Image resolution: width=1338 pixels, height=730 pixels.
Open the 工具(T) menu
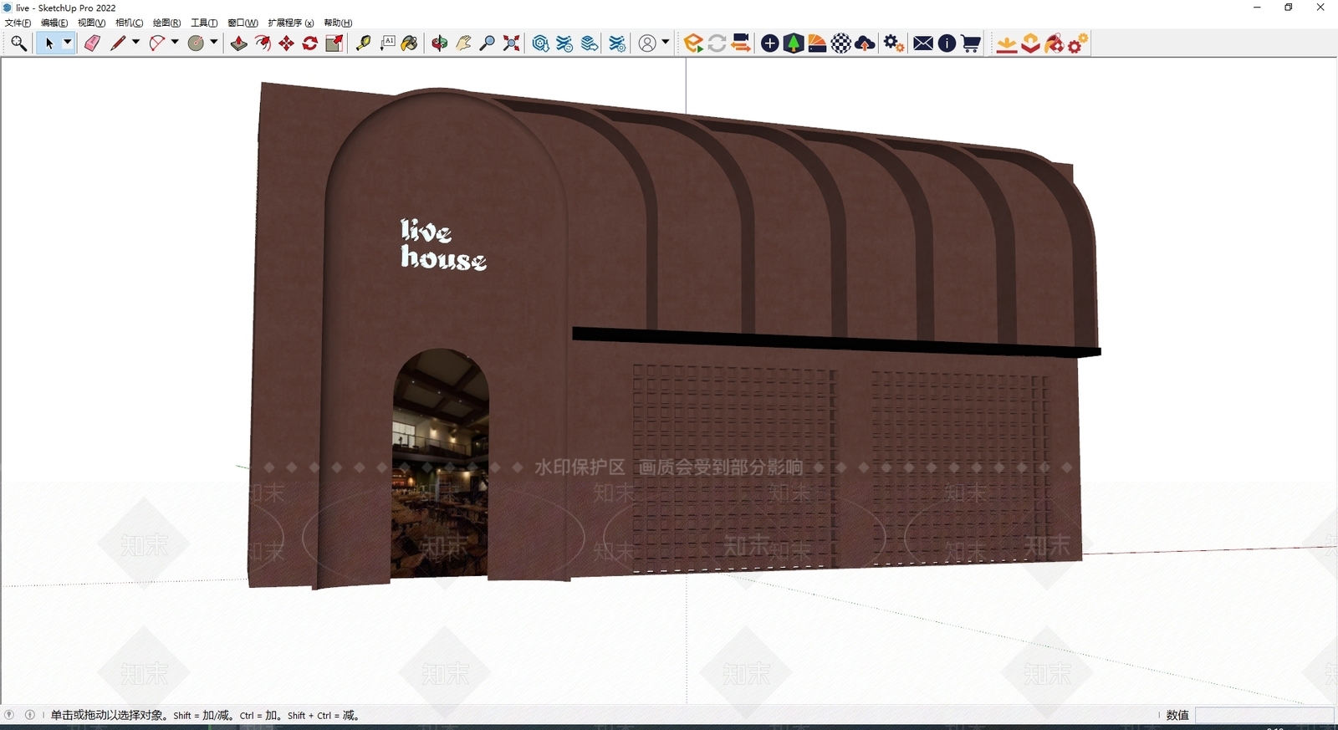tap(204, 23)
